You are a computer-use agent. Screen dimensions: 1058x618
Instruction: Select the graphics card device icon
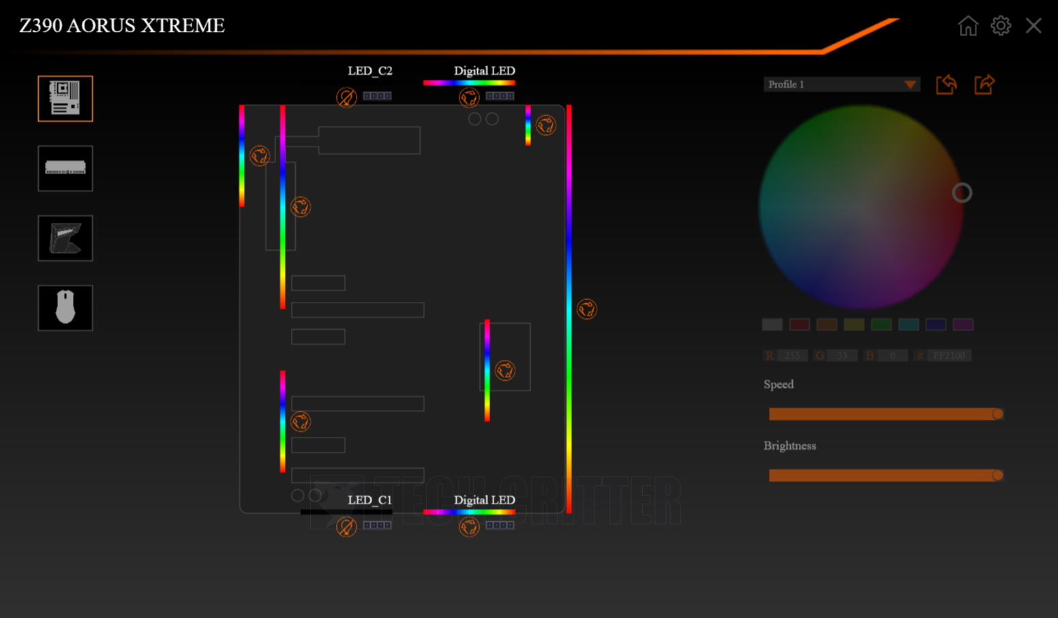coord(65,238)
